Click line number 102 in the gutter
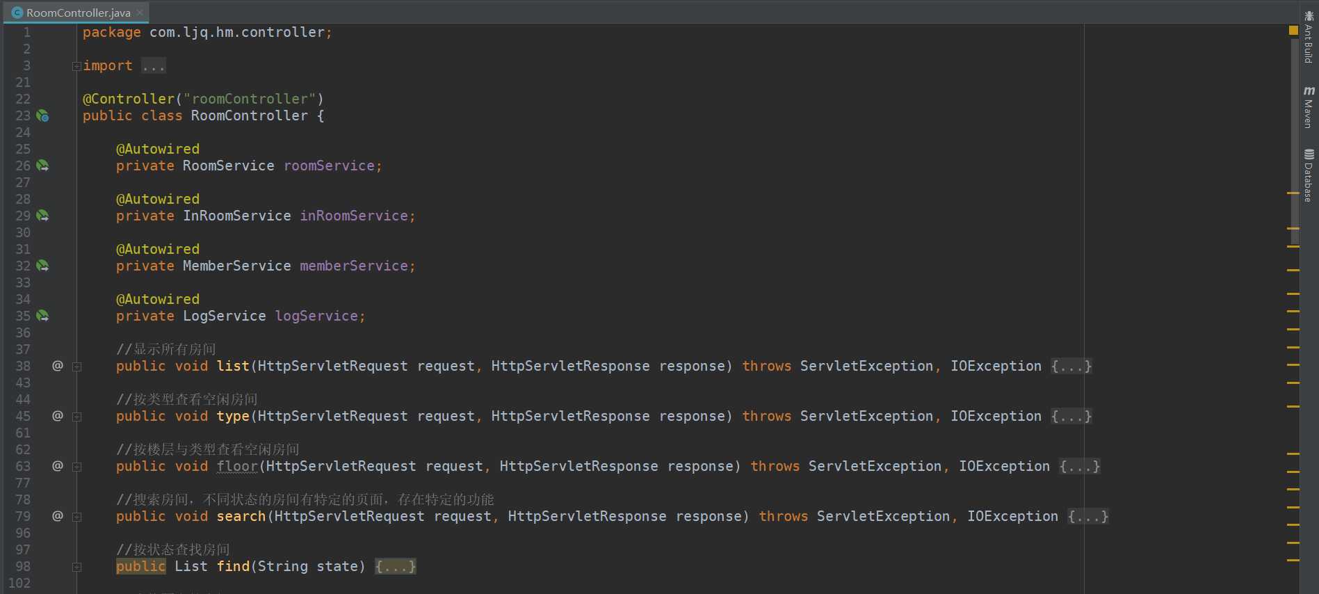This screenshot has height=594, width=1319. [x=19, y=583]
